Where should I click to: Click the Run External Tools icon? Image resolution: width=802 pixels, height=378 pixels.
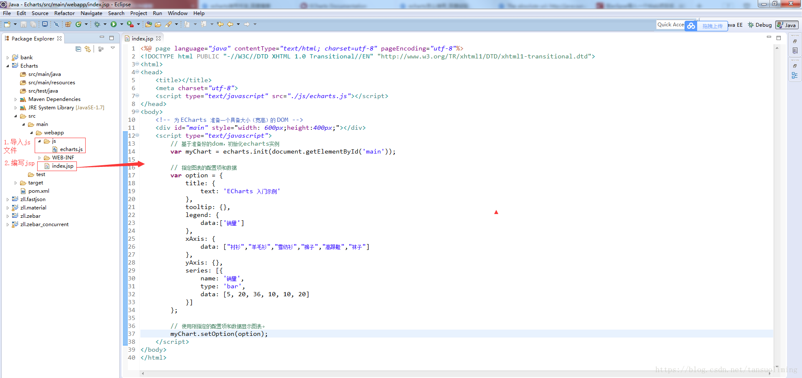pyautogui.click(x=130, y=25)
